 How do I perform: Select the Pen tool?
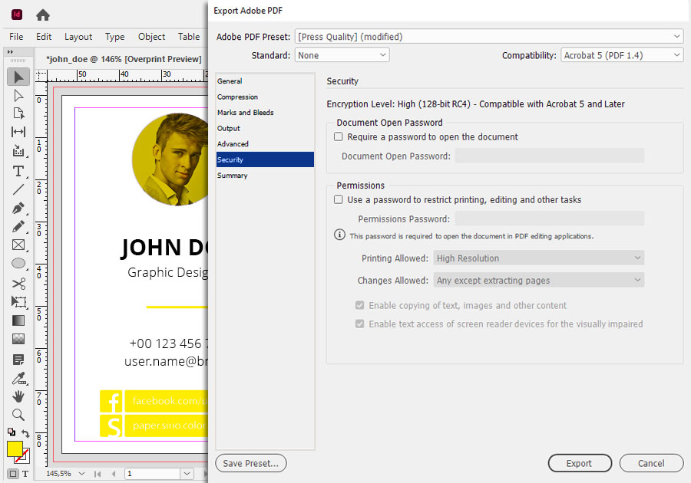pos(18,208)
